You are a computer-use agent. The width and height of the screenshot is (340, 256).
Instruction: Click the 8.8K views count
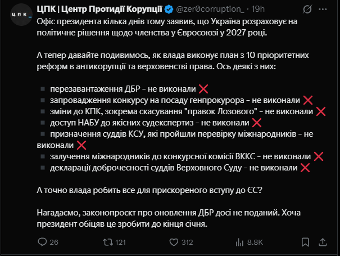click(x=255, y=242)
